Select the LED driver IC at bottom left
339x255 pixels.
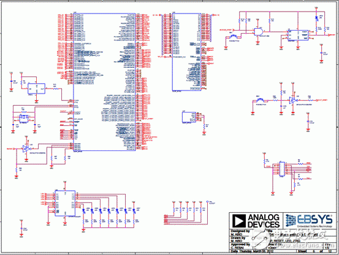[x=65, y=203]
